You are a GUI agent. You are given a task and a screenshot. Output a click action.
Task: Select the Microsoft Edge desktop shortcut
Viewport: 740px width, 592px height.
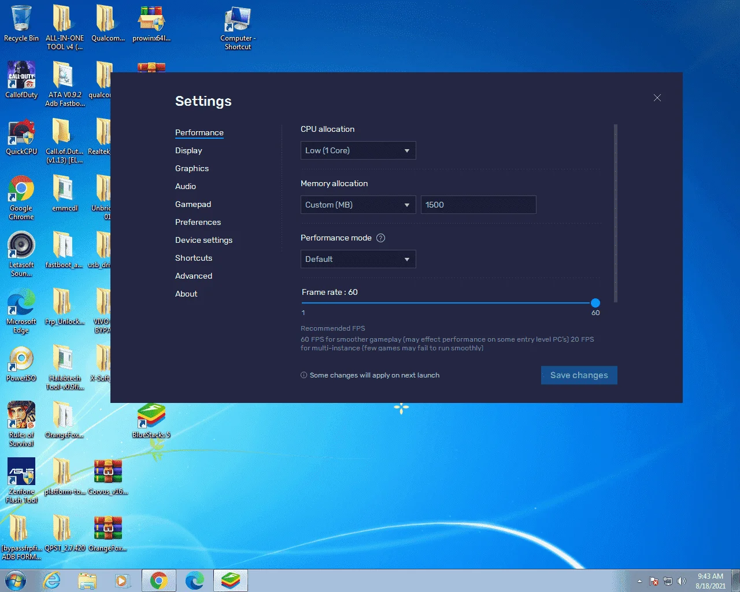point(21,310)
